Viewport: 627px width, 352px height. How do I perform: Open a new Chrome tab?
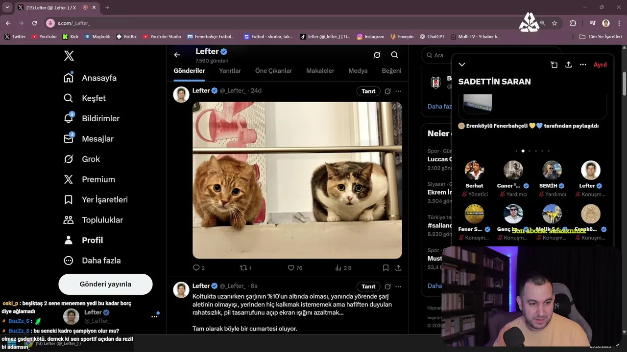click(107, 7)
